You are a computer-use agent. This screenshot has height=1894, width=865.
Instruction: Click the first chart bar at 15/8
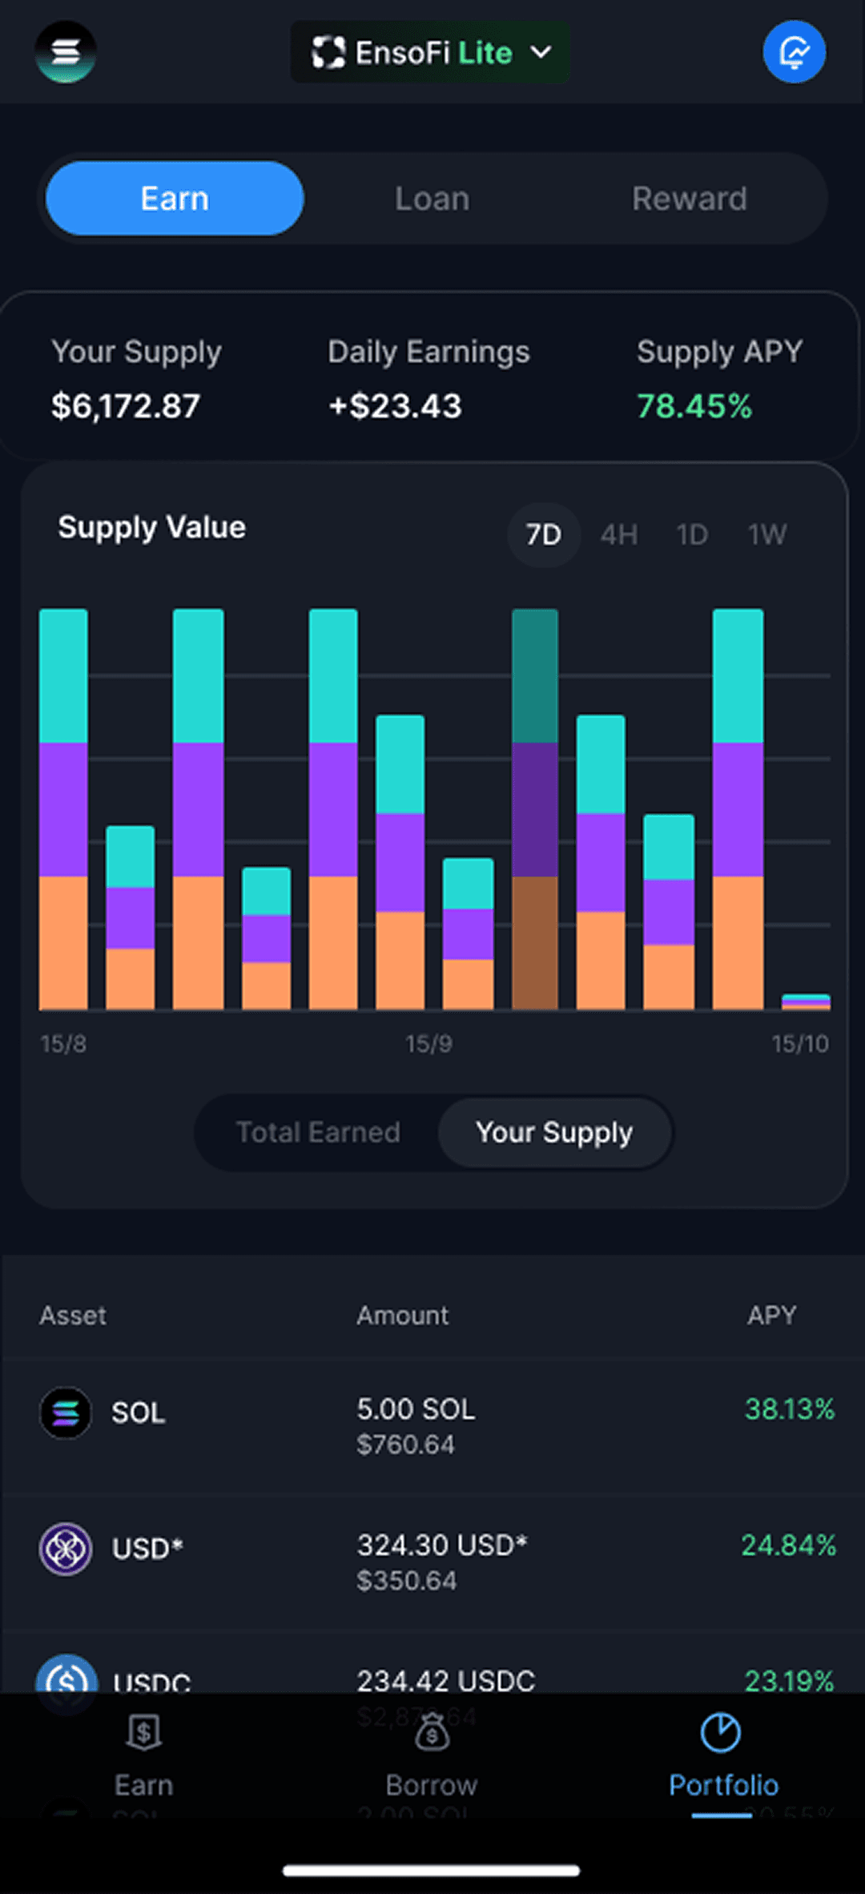coord(63,809)
